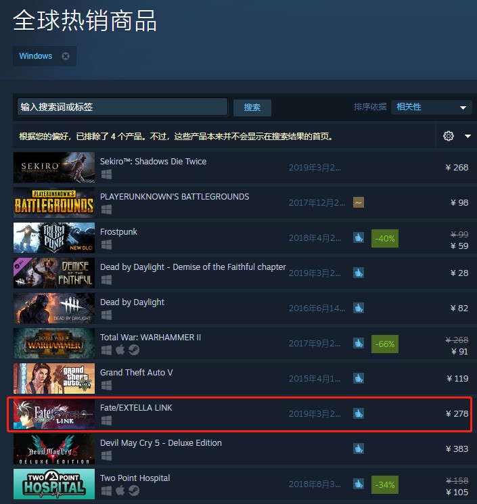Click the -66% discount badge on WARHAMMER II
Viewport: 477px width, 504px height.
pyautogui.click(x=385, y=344)
